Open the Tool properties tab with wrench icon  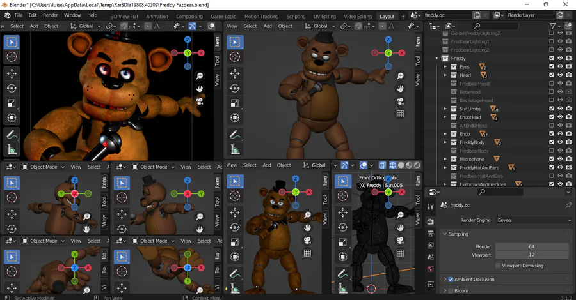tap(431, 207)
